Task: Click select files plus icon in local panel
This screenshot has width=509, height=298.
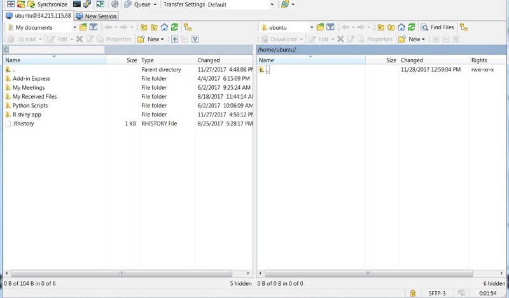Action: (x=175, y=39)
